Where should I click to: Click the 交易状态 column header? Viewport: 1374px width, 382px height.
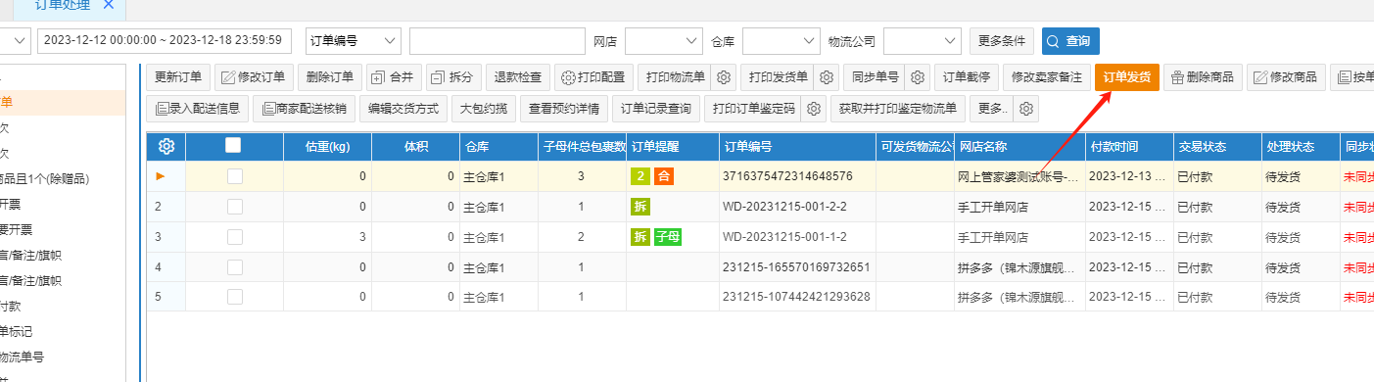point(1216,147)
